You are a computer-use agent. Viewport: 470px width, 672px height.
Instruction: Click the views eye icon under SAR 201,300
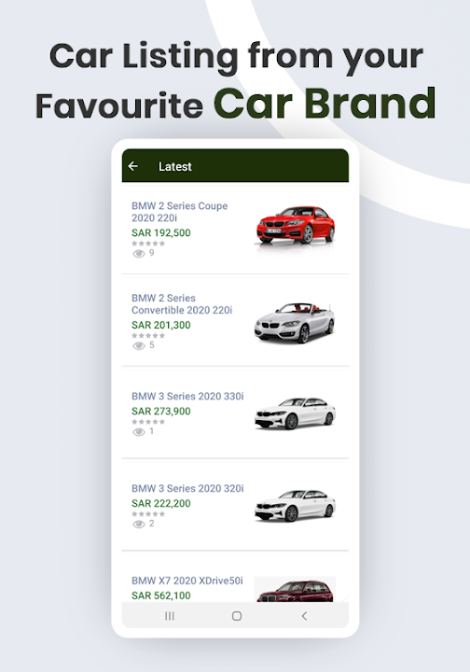click(139, 346)
